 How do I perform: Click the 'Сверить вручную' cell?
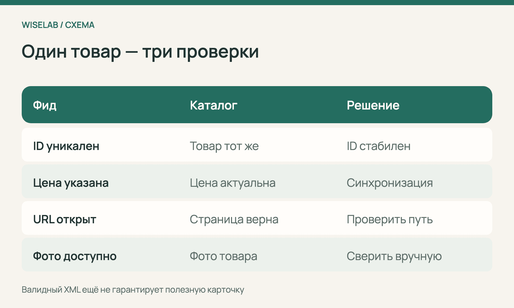[394, 256]
